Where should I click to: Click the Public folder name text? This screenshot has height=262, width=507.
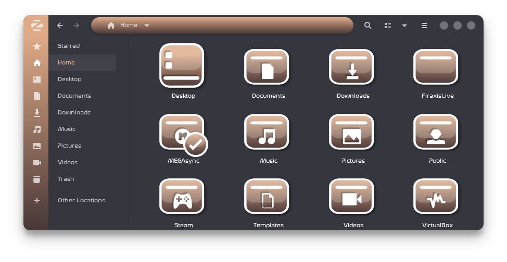(437, 161)
